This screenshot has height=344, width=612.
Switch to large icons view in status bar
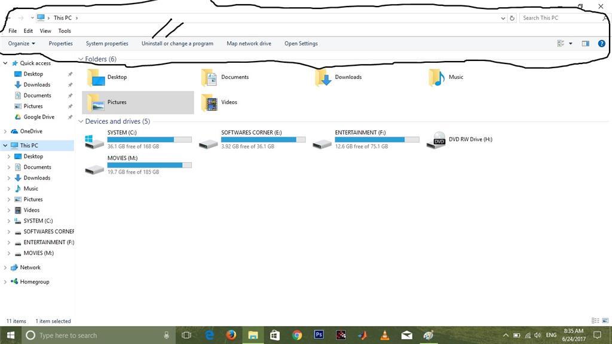click(x=605, y=321)
